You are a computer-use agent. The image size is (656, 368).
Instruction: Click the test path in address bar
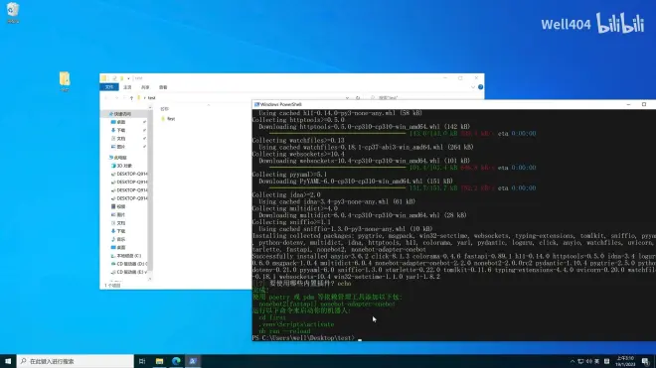152,98
